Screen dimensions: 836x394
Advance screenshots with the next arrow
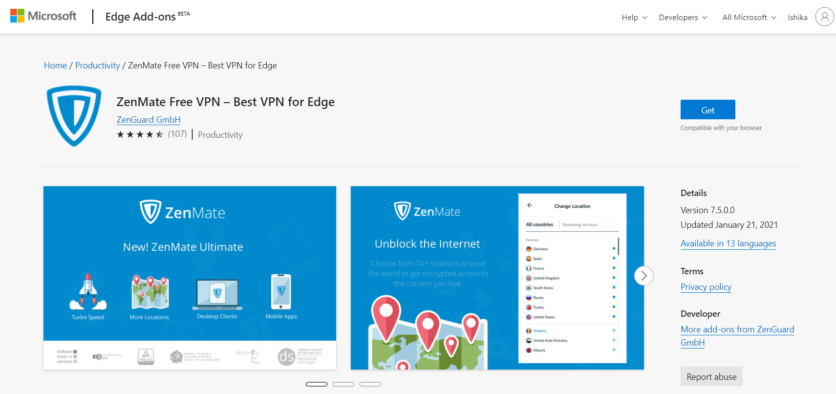tap(643, 276)
